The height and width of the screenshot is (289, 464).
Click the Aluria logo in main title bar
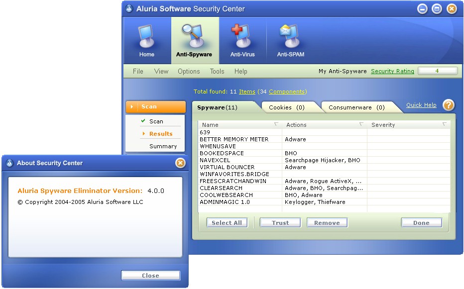pos(129,8)
